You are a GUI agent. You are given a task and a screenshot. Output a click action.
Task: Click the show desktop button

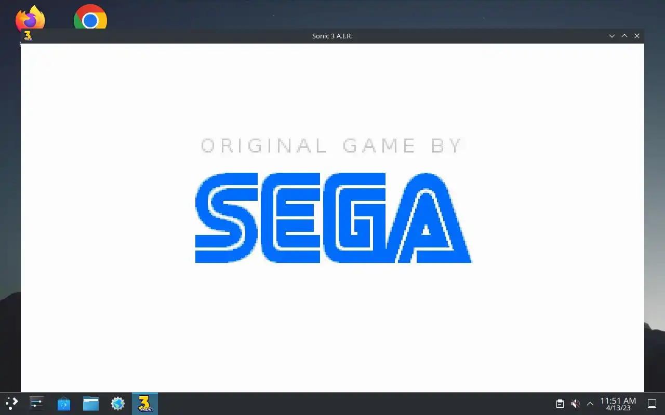[652, 404]
